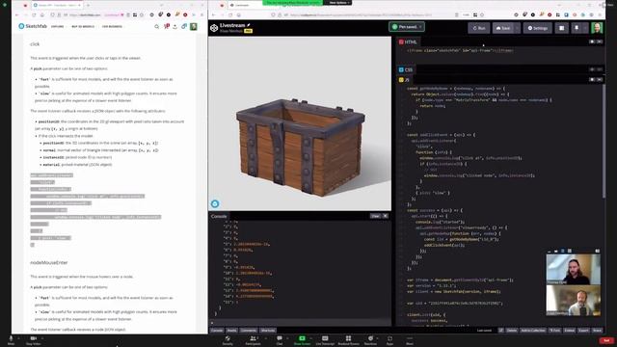The height and width of the screenshot is (347, 617).
Task: Open Zoom Chat panel
Action: pyautogui.click(x=280, y=340)
